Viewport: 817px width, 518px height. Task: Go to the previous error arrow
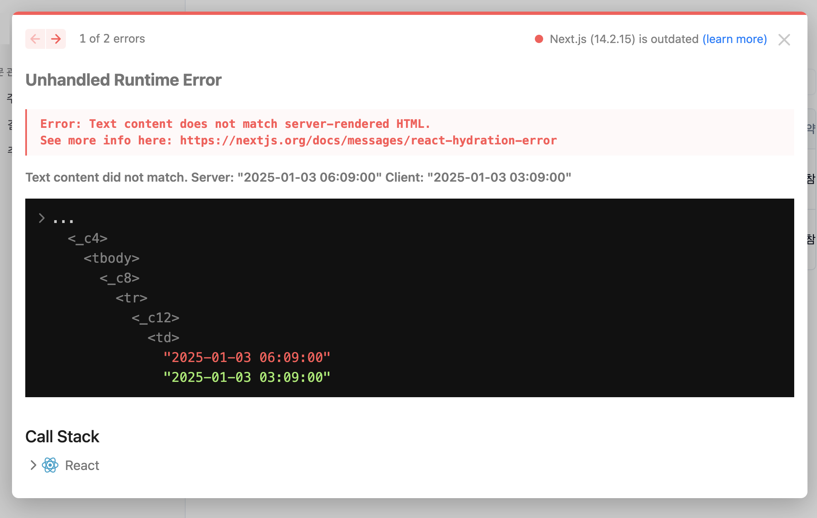tap(35, 39)
